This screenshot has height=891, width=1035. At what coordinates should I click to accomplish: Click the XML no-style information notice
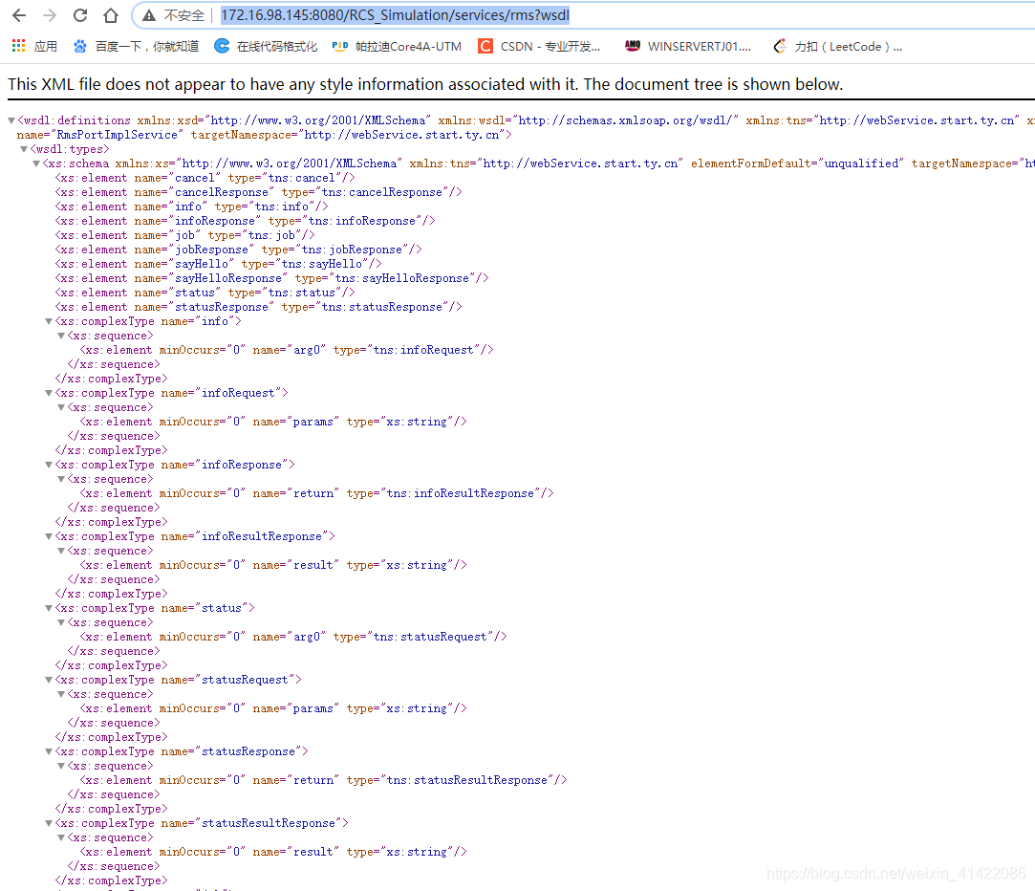(425, 84)
